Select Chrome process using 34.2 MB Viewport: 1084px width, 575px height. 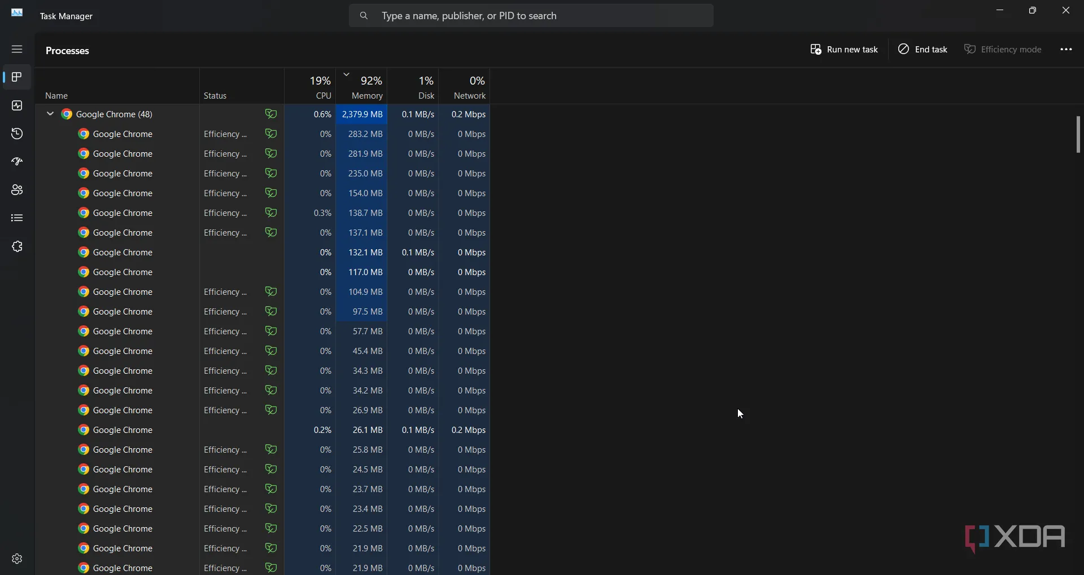(x=263, y=390)
